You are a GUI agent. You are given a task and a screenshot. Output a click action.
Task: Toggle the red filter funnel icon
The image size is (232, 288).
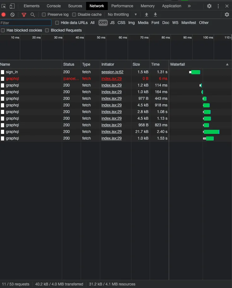coord(24,15)
